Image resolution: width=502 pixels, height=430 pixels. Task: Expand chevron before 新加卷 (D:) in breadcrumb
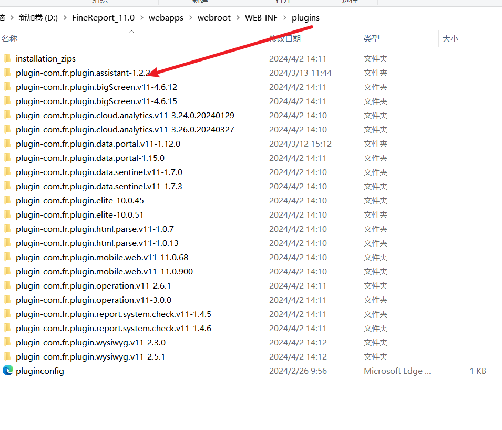[x=12, y=17]
